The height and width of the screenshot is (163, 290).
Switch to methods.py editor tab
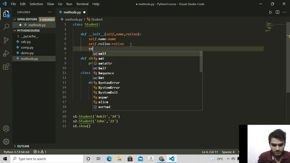tap(72, 12)
